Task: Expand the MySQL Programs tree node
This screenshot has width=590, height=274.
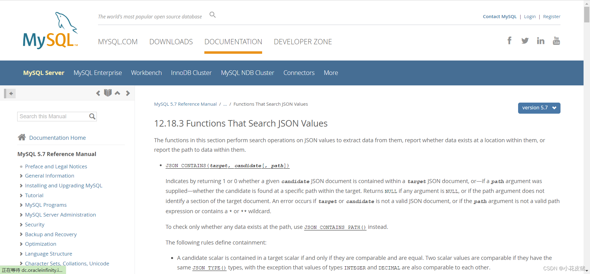Action: 21,205
